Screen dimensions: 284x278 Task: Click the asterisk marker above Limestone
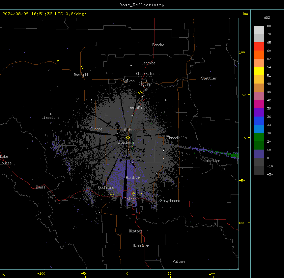pyautogui.click(x=50, y=114)
